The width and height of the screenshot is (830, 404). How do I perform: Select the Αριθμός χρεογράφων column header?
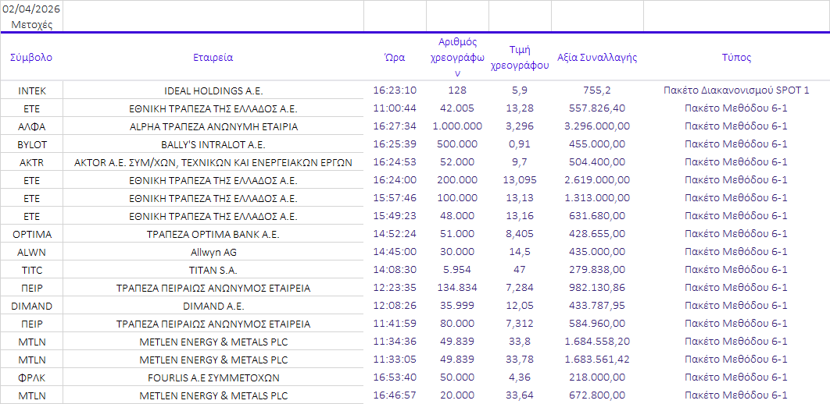pos(457,58)
